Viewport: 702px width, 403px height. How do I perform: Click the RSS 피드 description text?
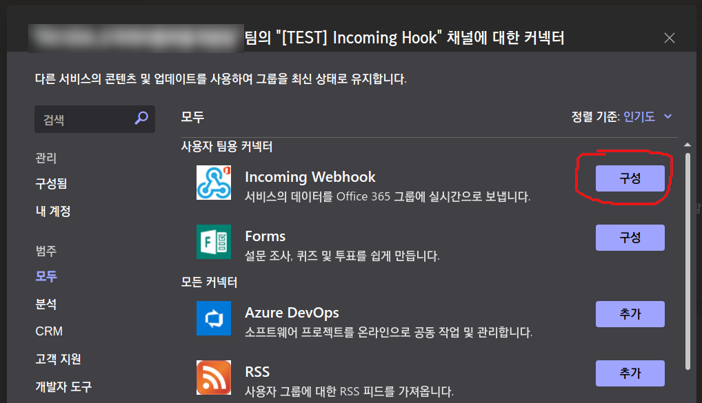click(349, 391)
